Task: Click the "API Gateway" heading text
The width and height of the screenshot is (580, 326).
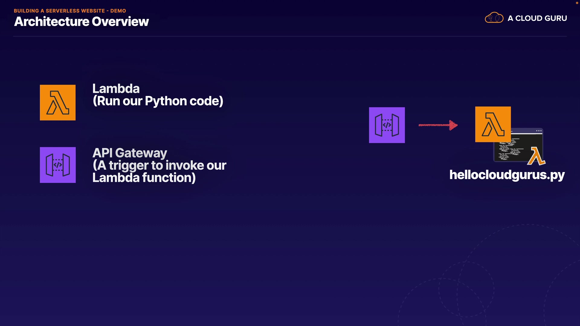Action: [x=130, y=153]
